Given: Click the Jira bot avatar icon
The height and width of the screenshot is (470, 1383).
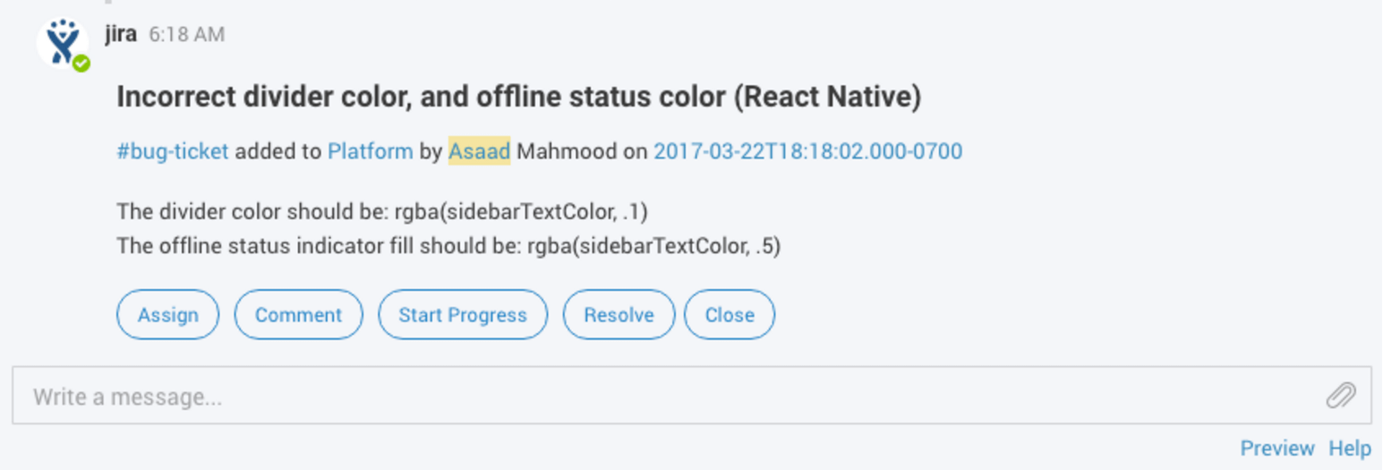Looking at the screenshot, I should 61,42.
